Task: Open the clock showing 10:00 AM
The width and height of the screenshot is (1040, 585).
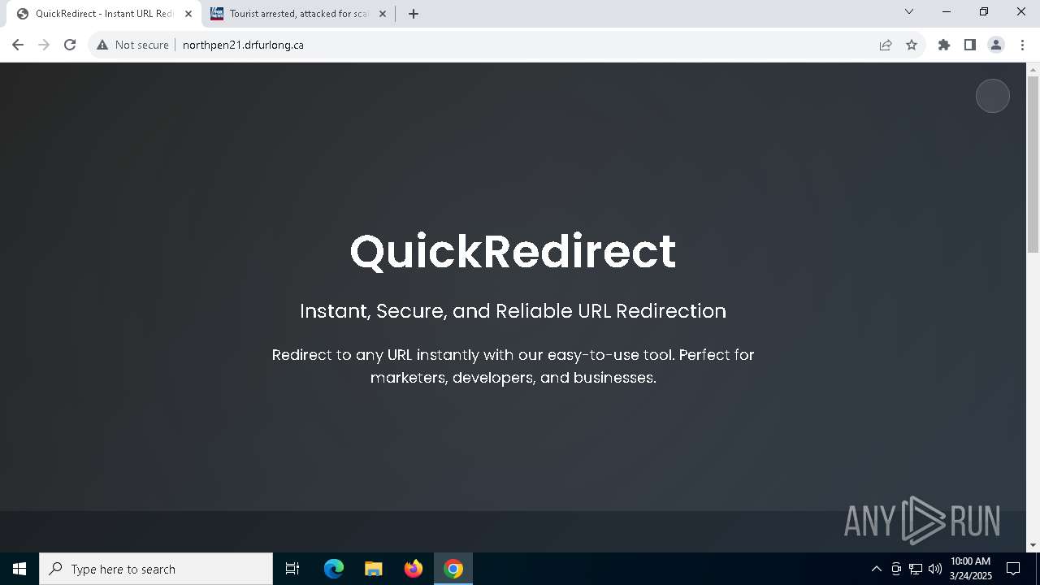Action: pyautogui.click(x=971, y=569)
